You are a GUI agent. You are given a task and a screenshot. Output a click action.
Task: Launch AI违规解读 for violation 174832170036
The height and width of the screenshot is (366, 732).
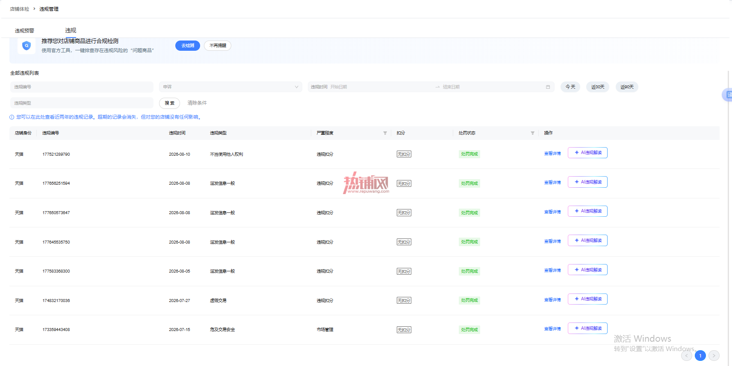coord(587,299)
